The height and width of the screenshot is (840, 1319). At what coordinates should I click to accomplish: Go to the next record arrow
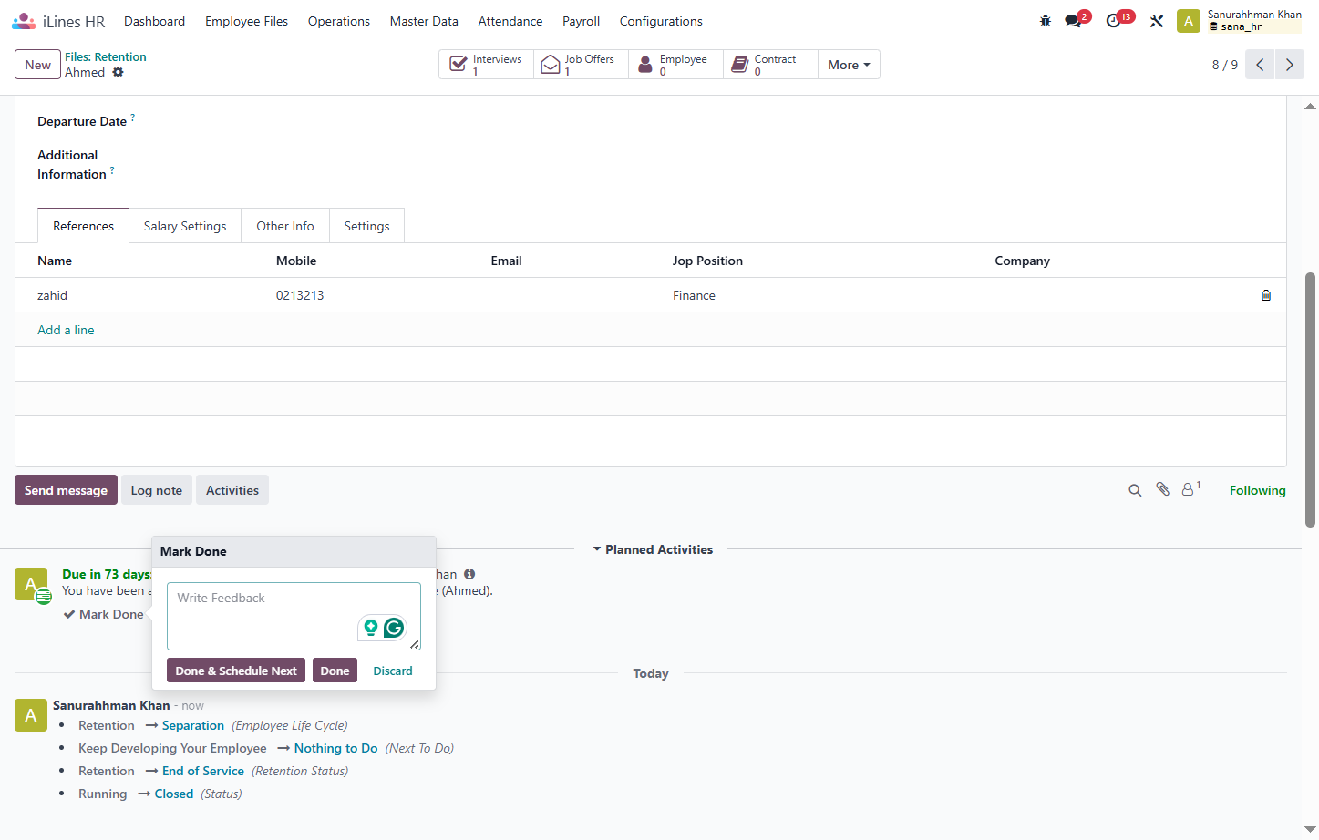[x=1290, y=65]
